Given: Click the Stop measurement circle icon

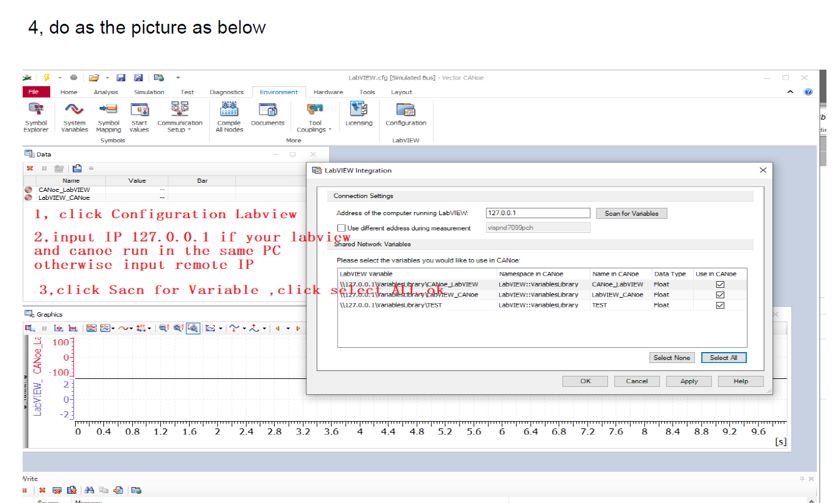Looking at the screenshot, I should (73, 78).
